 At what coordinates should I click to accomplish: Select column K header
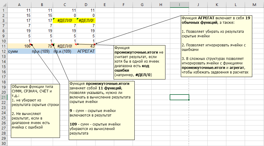(x=217, y=5)
